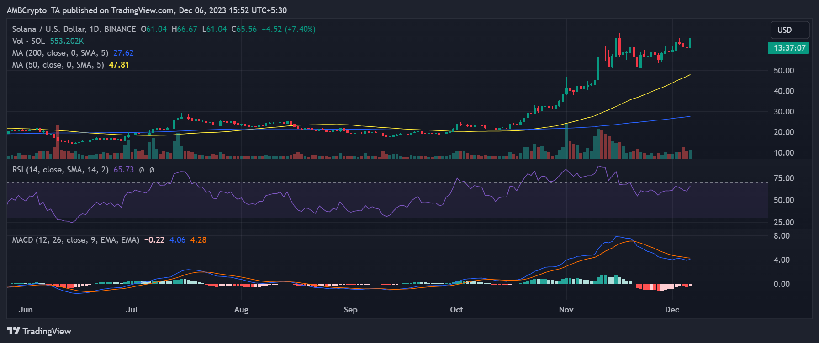Click the Oct label on time axis

[x=456, y=310]
